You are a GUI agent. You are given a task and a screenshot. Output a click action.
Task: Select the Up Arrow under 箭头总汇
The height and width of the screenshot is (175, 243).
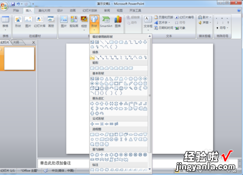[x=102, y=104]
